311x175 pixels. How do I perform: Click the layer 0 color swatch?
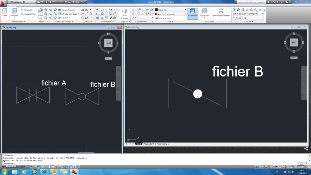(243, 18)
